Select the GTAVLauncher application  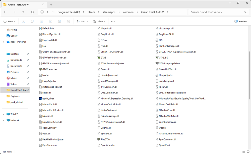[48, 69]
